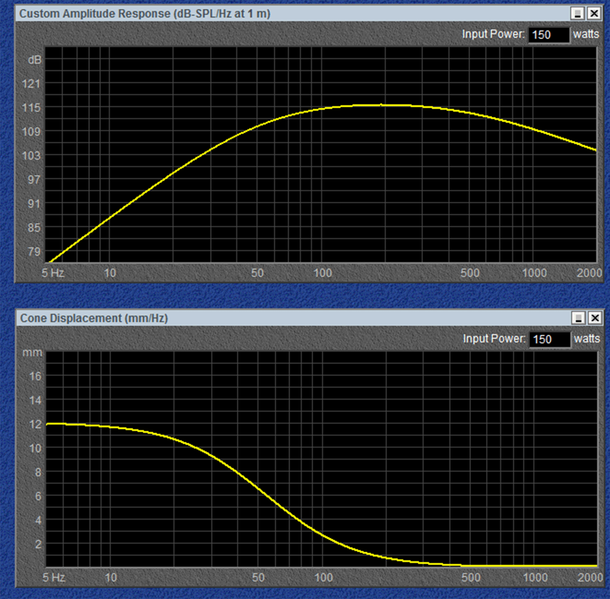This screenshot has height=599, width=610.
Task: Click '5 Hz' label on the displacement graph
Action: 54,577
